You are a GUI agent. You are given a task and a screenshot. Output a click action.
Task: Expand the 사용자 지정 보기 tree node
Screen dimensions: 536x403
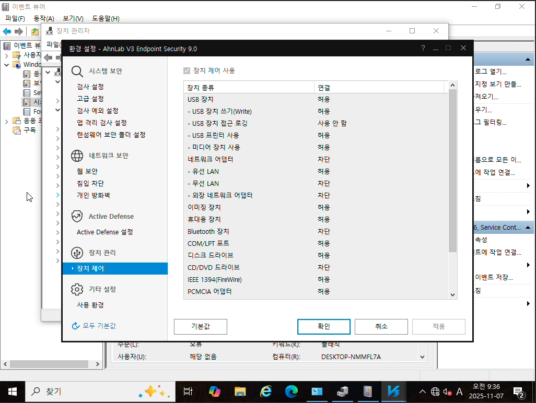6,55
